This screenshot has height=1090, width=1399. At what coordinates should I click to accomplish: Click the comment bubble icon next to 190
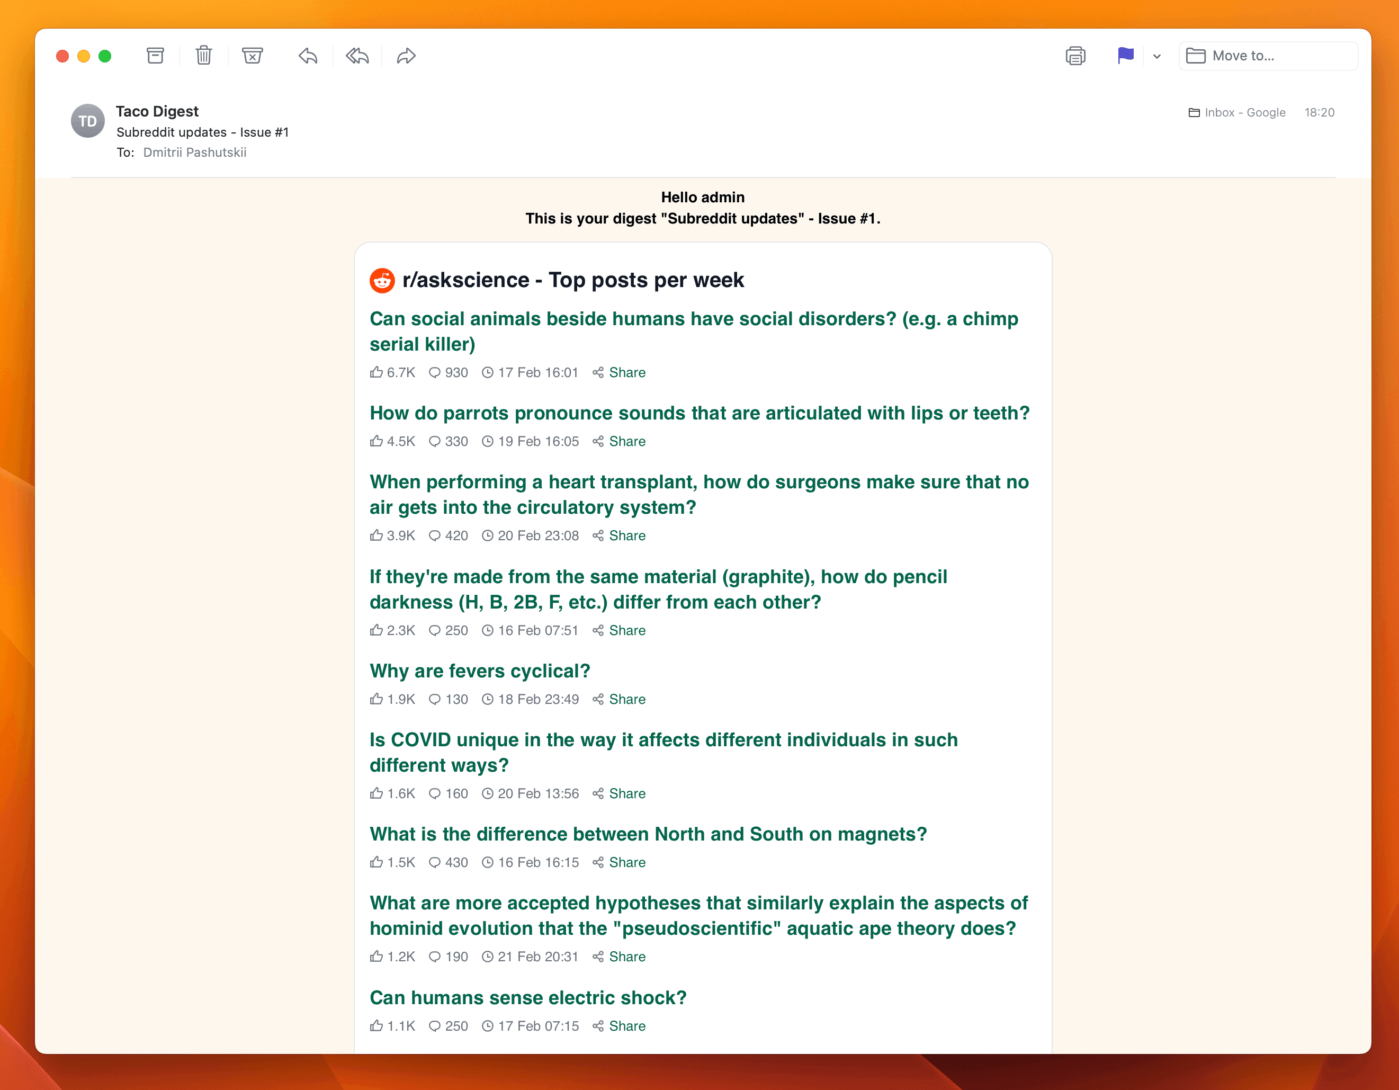(434, 958)
